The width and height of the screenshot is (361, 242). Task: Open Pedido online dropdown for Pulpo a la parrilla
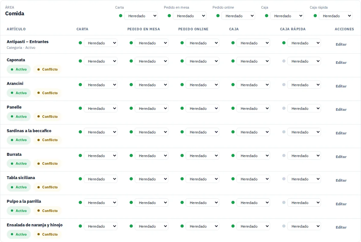point(202,203)
